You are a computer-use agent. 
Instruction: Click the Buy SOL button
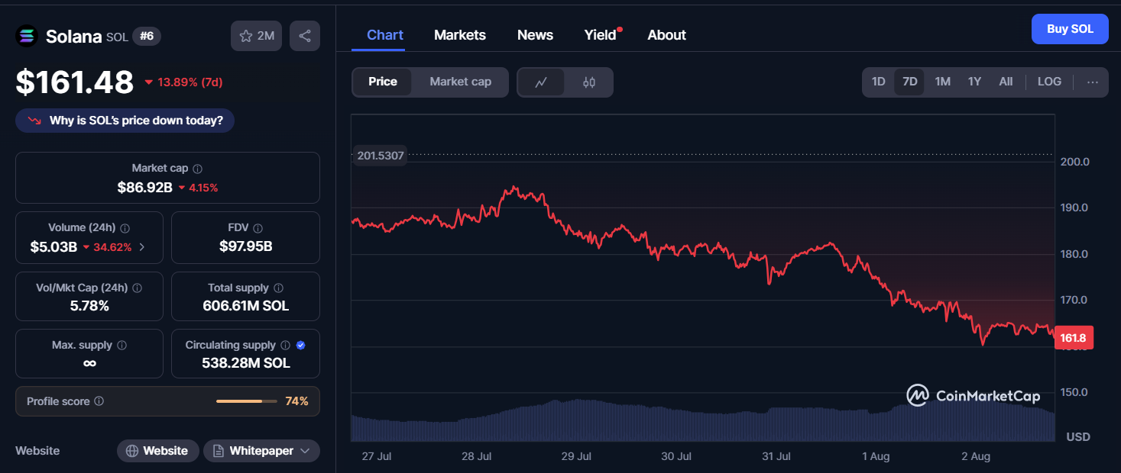coord(1070,29)
